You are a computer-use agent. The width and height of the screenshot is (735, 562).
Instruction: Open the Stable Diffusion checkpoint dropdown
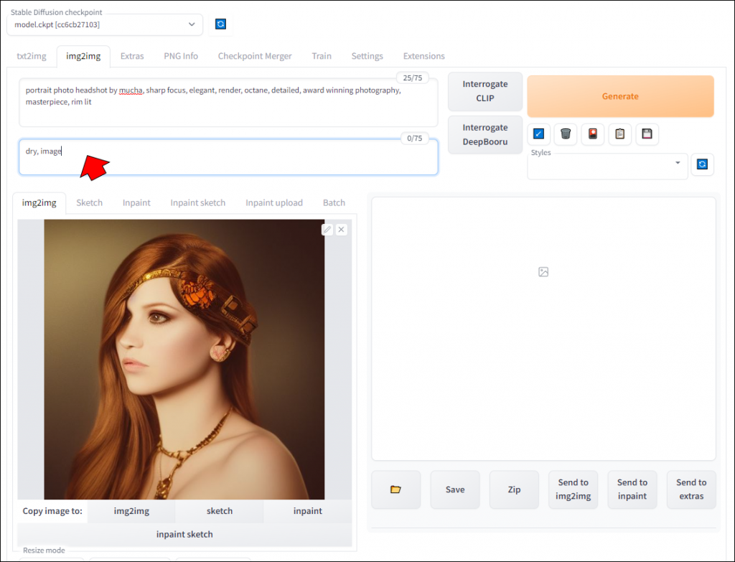pos(104,24)
